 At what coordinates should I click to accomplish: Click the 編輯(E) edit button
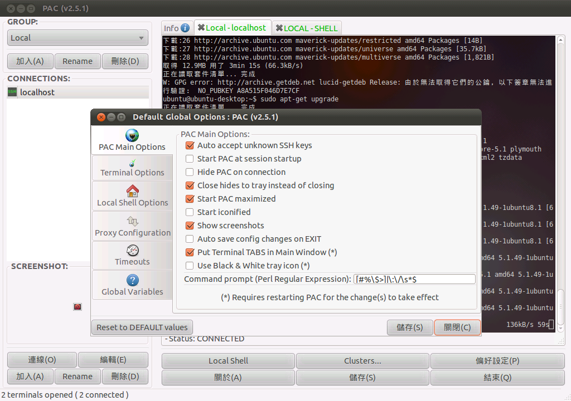click(x=113, y=360)
